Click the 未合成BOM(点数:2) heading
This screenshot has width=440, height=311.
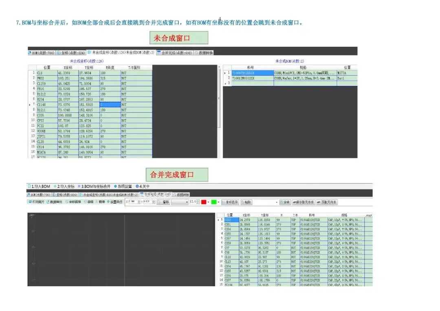pyautogui.click(x=290, y=61)
